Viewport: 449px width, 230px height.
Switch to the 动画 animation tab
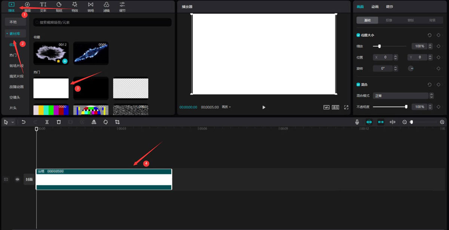(x=375, y=7)
